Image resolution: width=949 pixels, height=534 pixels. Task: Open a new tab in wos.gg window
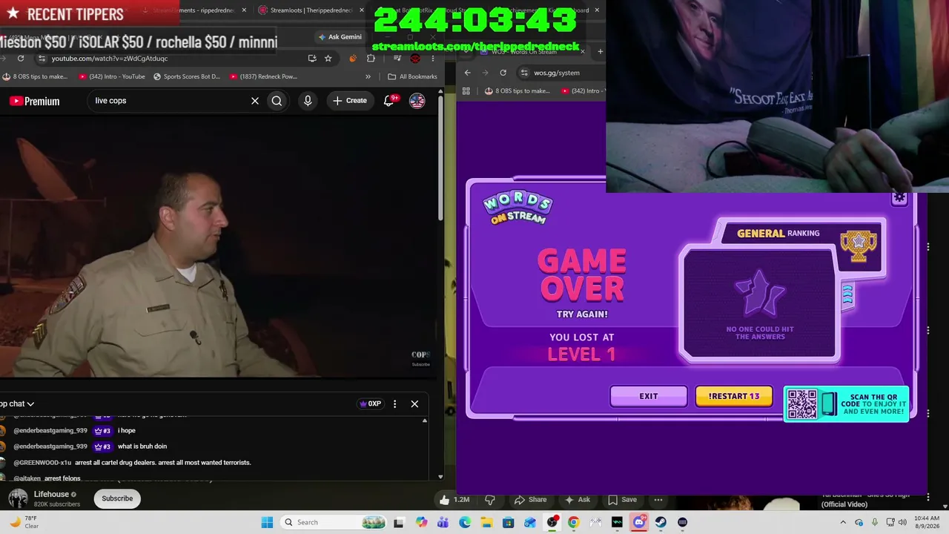coord(601,51)
